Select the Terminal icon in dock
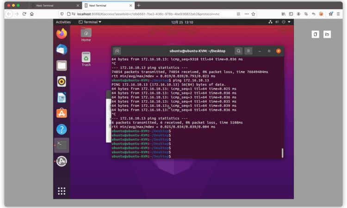Image resolution: width=347 pixels, height=208 pixels. point(62,145)
